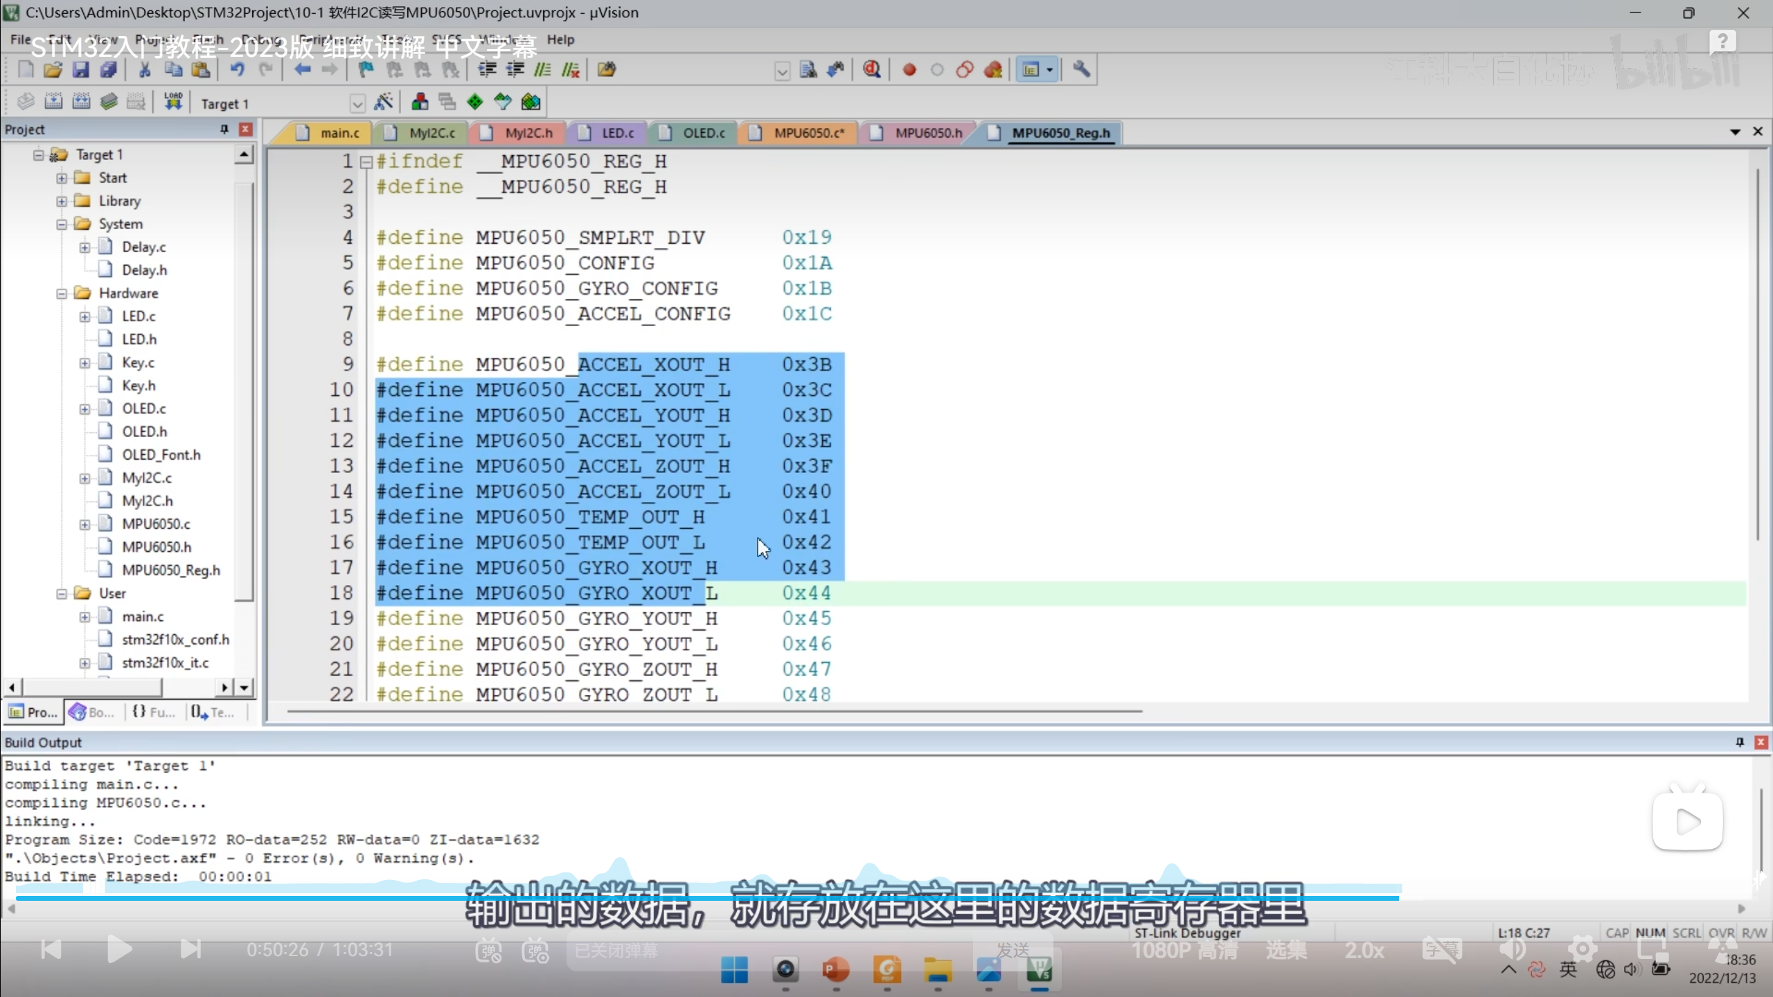1773x997 pixels.
Task: Open the Target 1 selection dropdown
Action: point(357,104)
